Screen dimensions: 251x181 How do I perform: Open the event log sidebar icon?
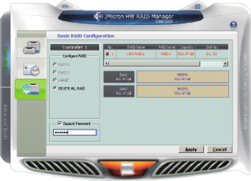coord(31,68)
